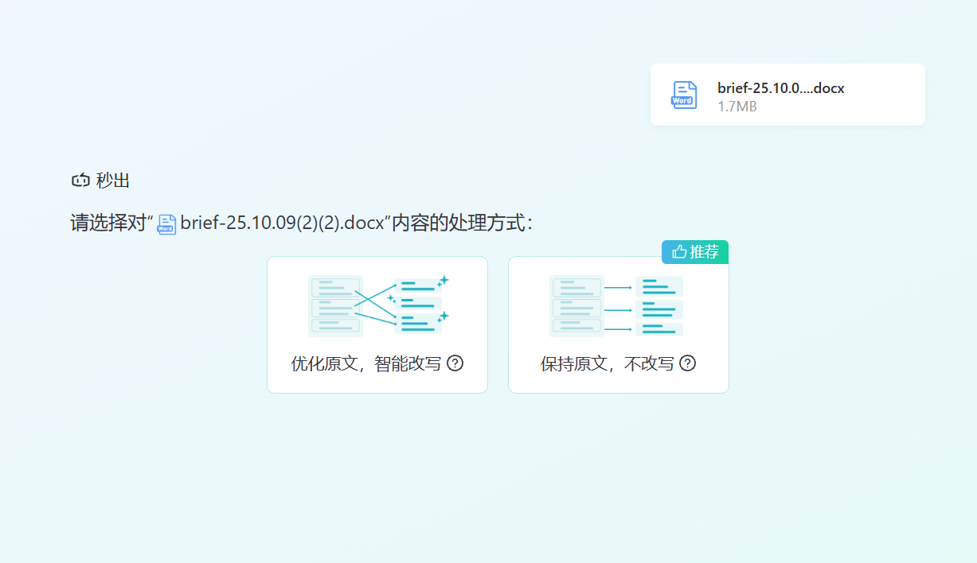Choose 优化原文,智能改写 option label
Viewport: 977px width, 563px height.
(x=365, y=363)
